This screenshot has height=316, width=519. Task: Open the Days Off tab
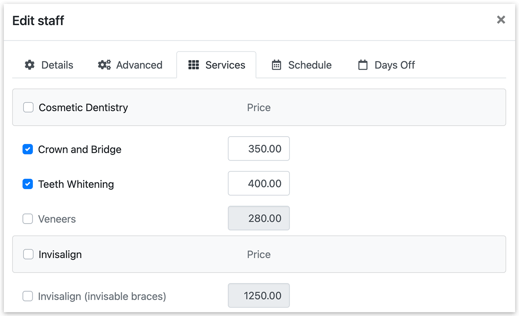click(x=386, y=65)
